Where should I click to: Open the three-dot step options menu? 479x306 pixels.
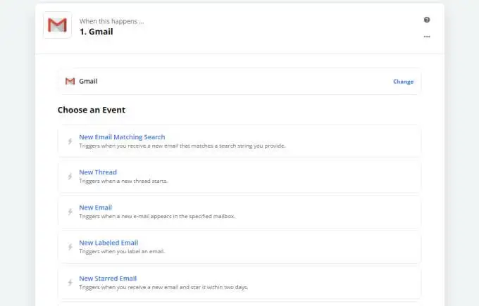pyautogui.click(x=427, y=37)
